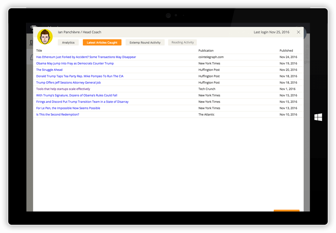Open the Obama May Jump Into Fray article
This screenshot has width=336, height=233.
75,63
